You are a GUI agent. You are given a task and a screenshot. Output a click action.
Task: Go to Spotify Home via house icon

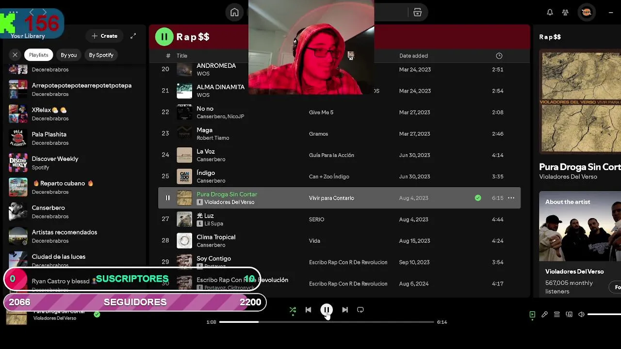coord(234,13)
